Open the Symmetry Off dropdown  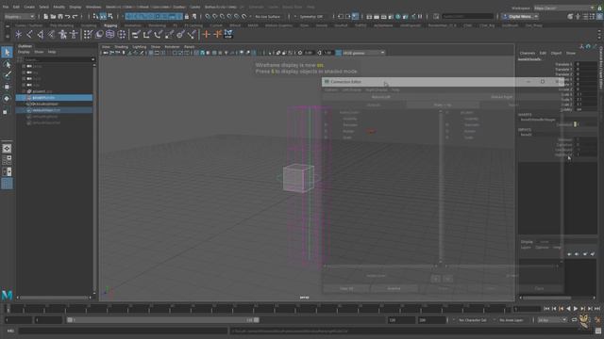[310, 17]
